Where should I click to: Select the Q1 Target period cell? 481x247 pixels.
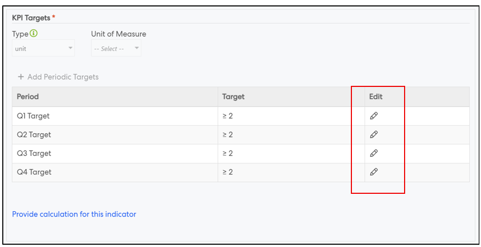coord(33,116)
